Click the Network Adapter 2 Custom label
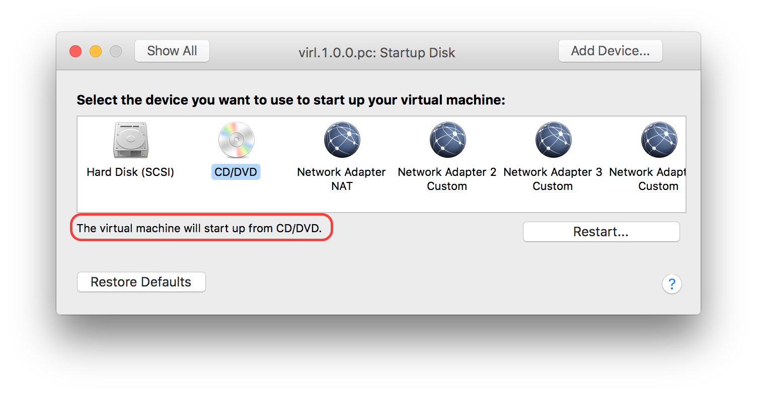 (x=447, y=179)
